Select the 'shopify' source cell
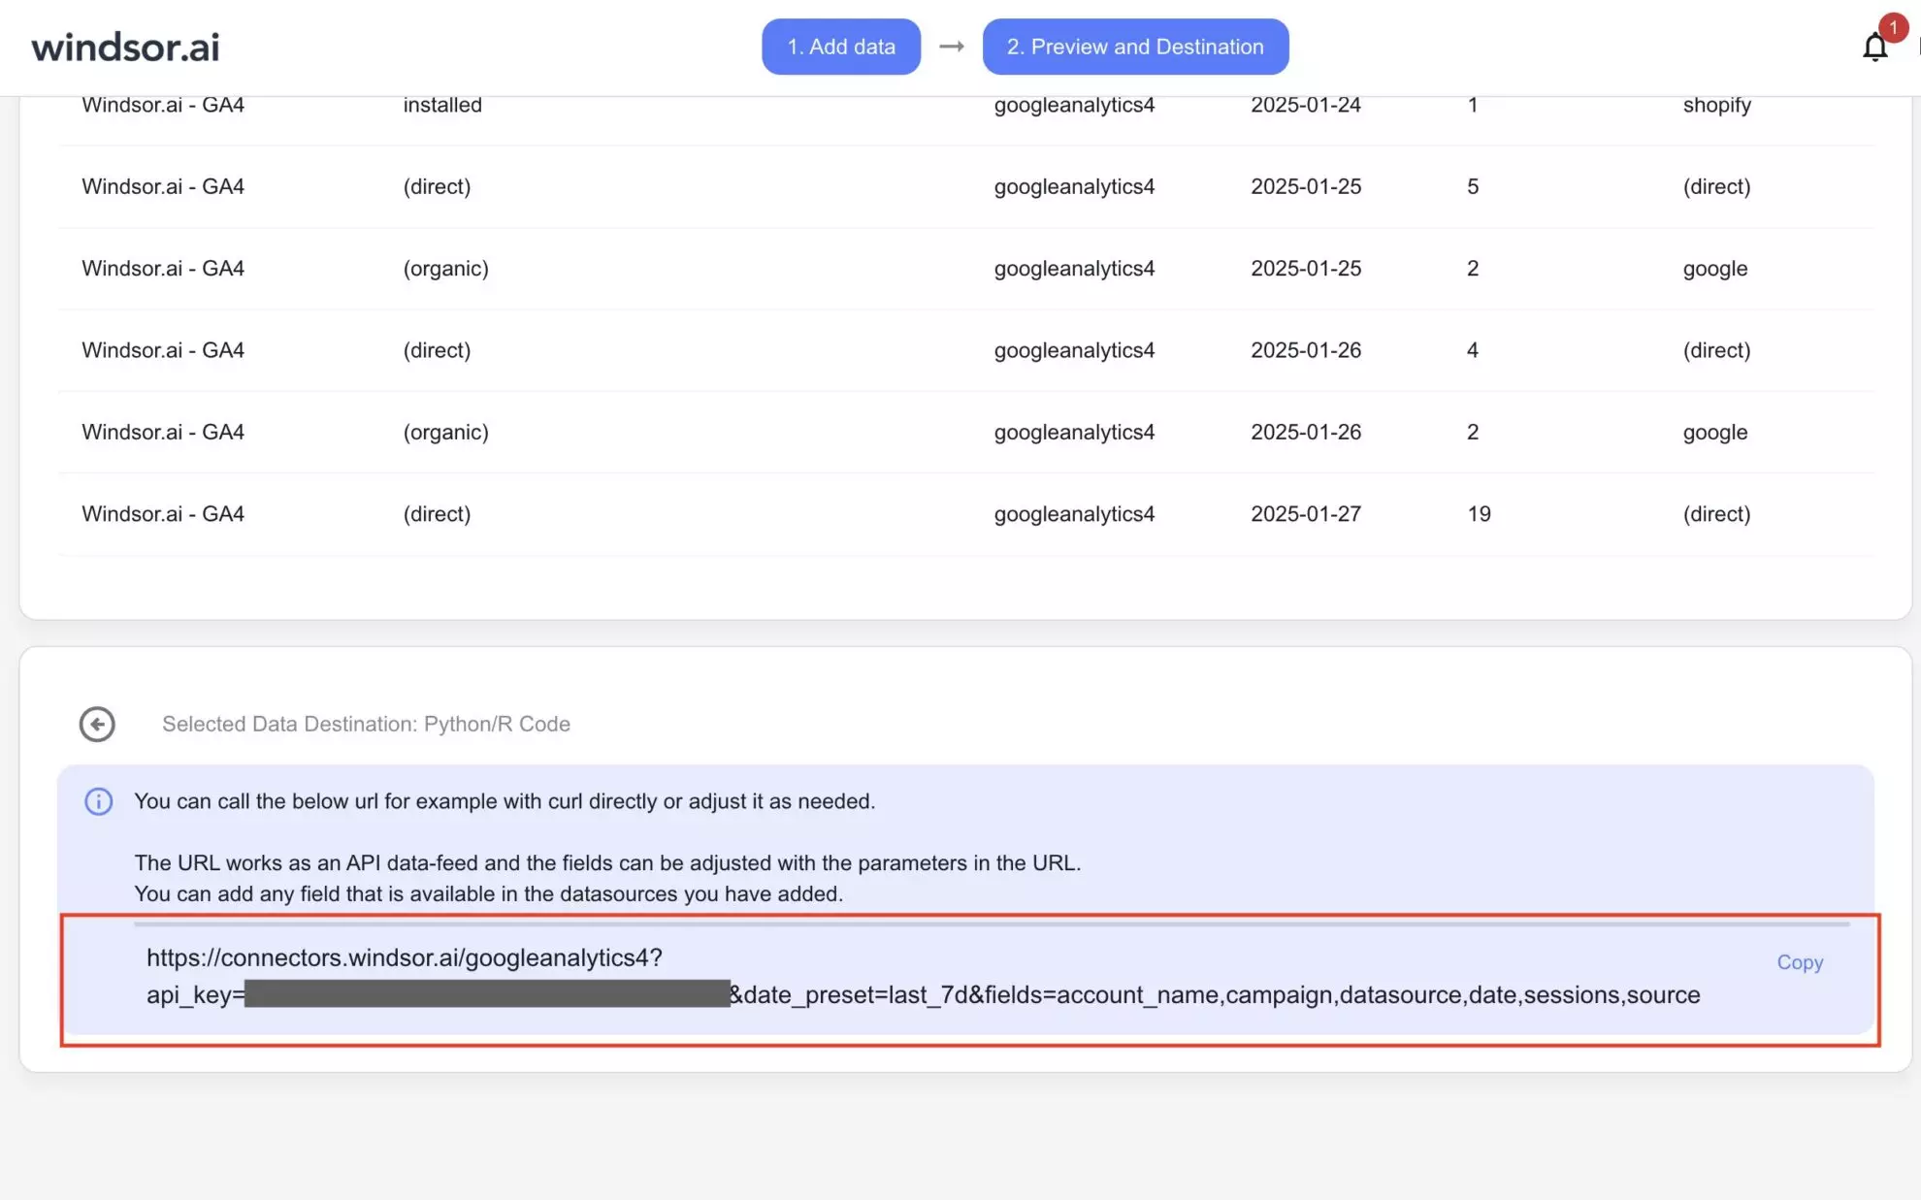Screen dimensions: 1921x1200 click(1716, 105)
